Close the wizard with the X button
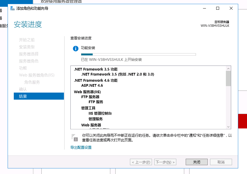The image size is (247, 174). pos(231,8)
